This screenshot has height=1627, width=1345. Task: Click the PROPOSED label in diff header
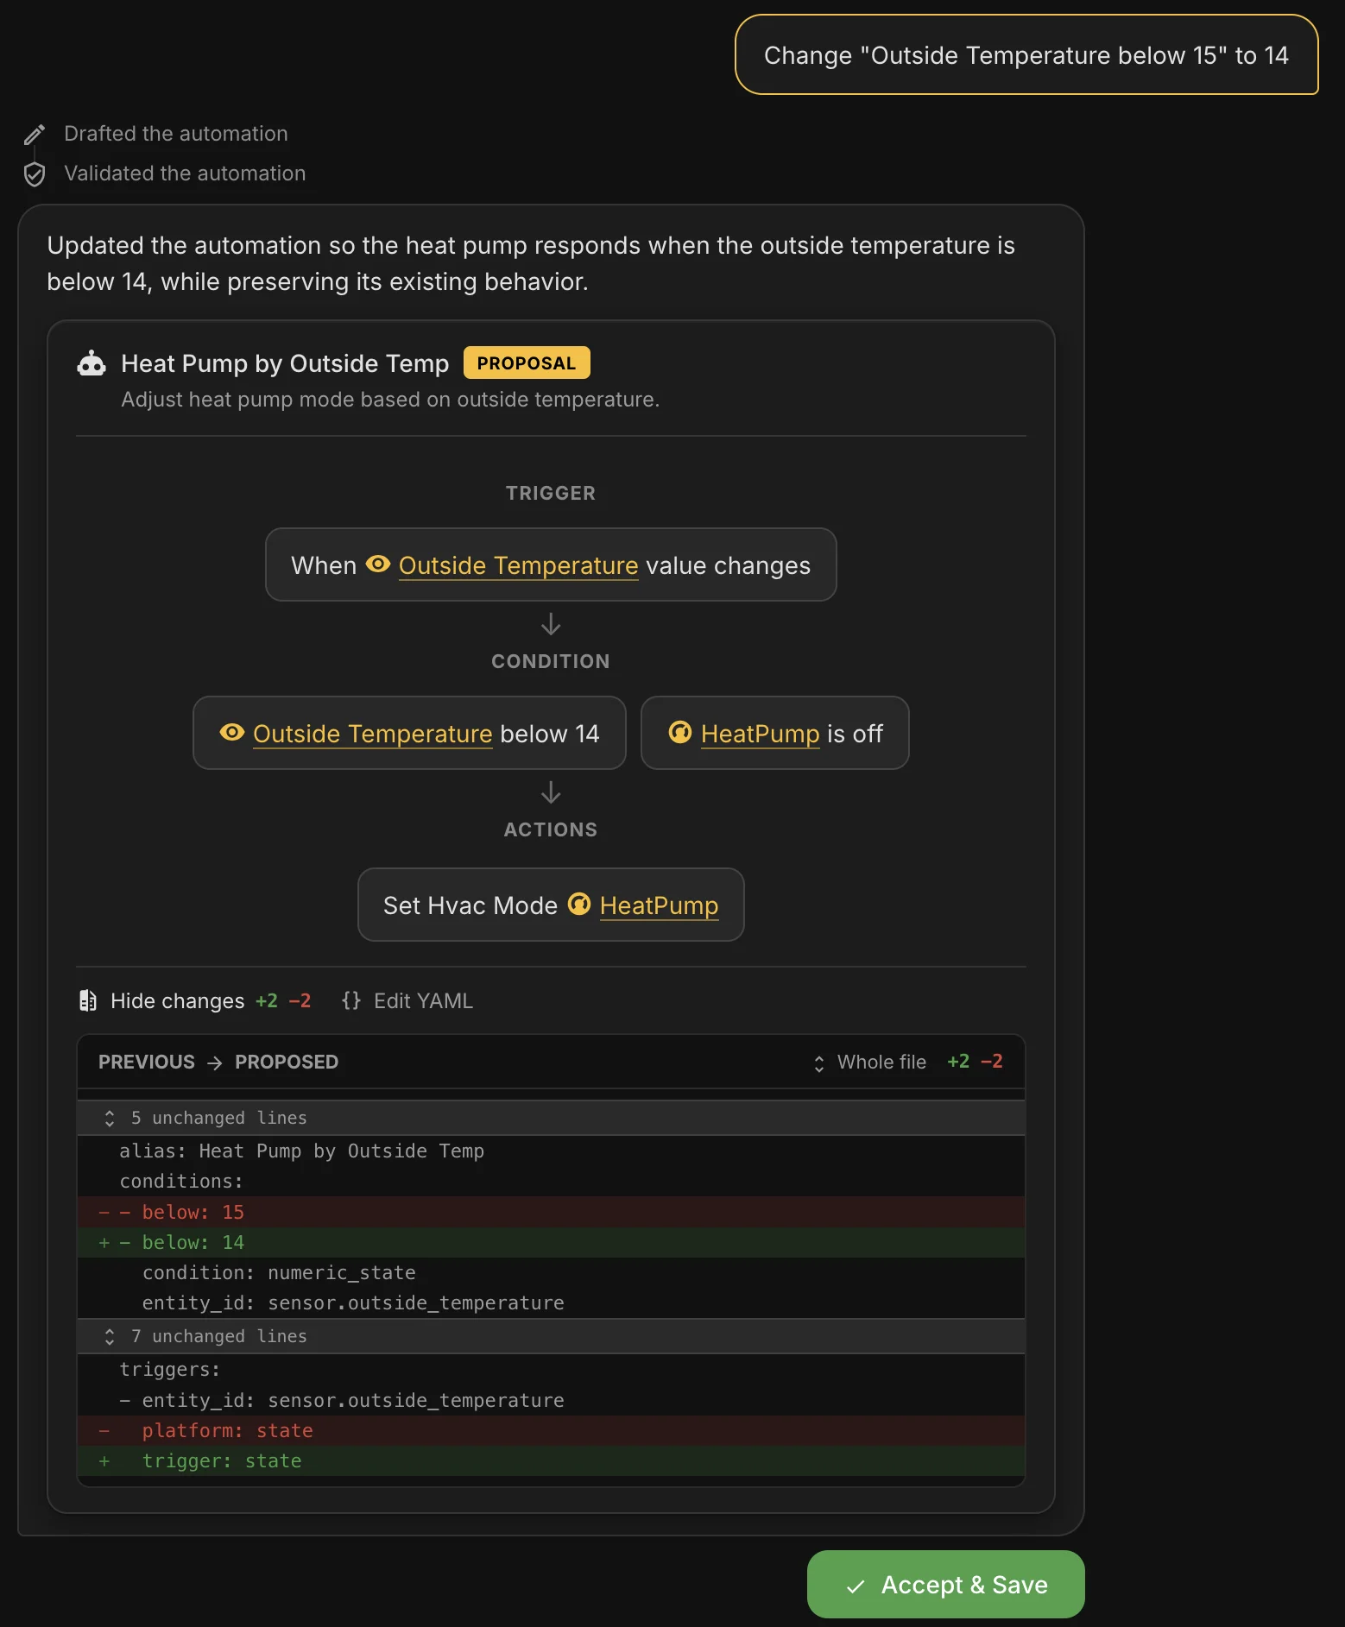(287, 1063)
